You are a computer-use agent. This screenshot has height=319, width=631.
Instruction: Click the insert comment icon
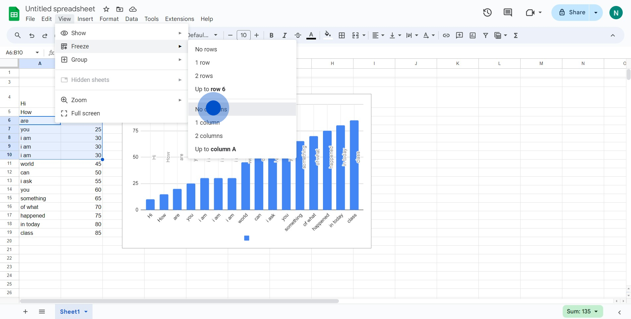(x=459, y=35)
